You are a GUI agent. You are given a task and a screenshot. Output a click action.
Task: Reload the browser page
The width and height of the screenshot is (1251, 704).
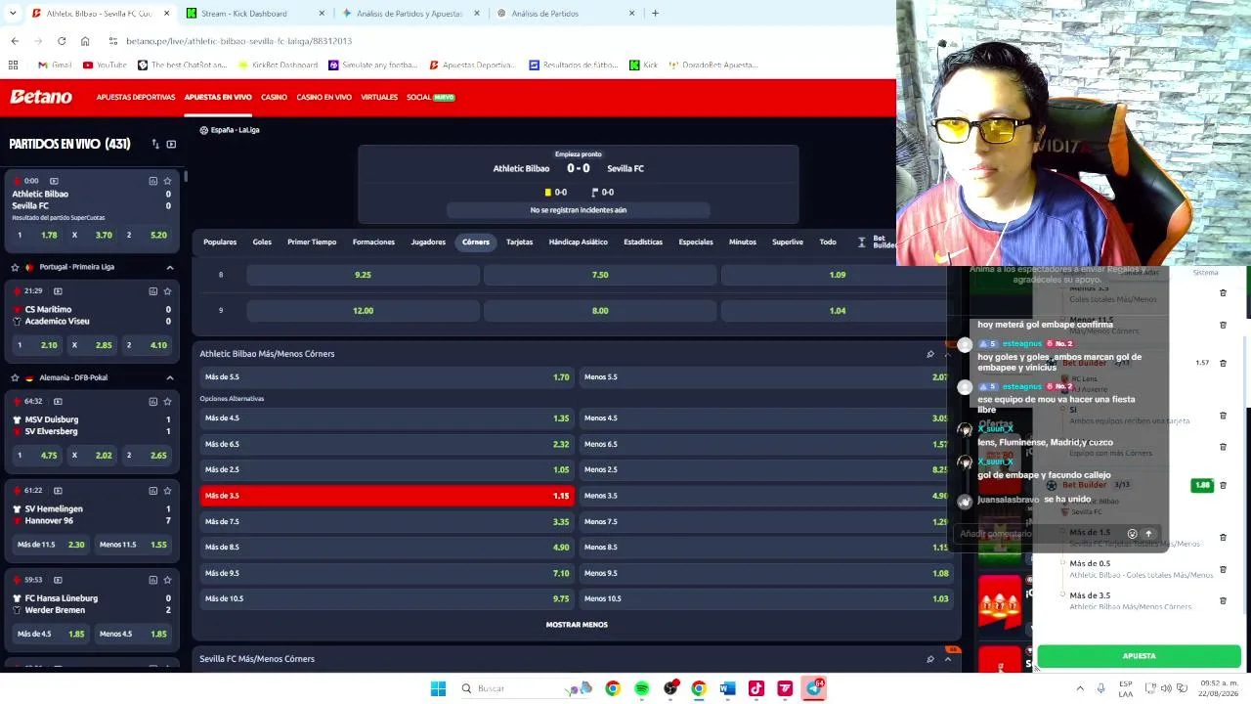point(62,41)
